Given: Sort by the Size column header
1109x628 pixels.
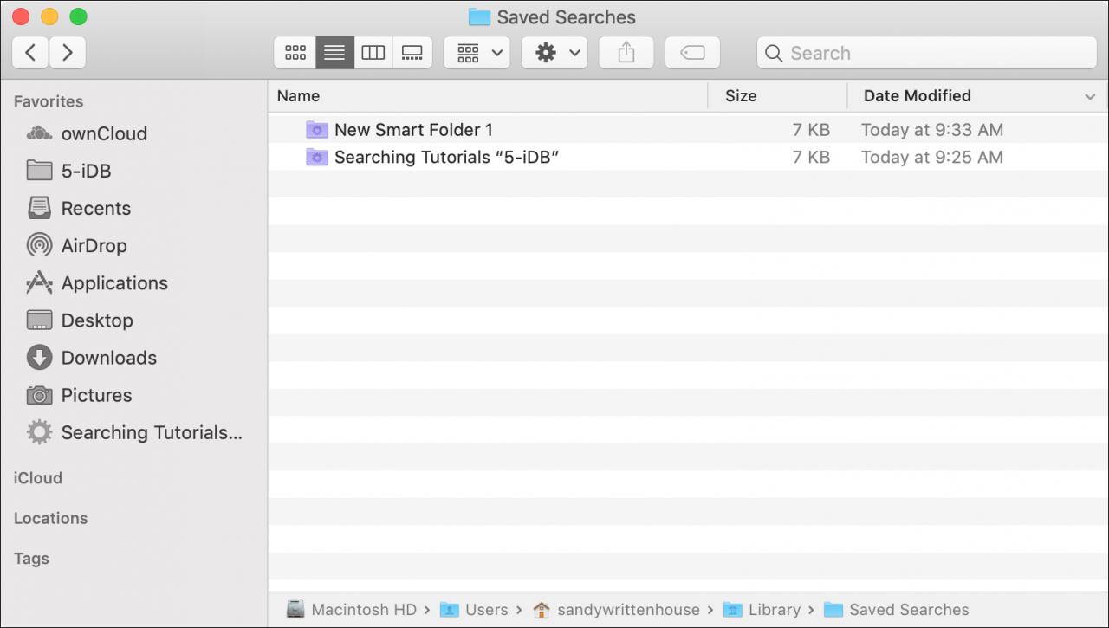Looking at the screenshot, I should tap(741, 96).
